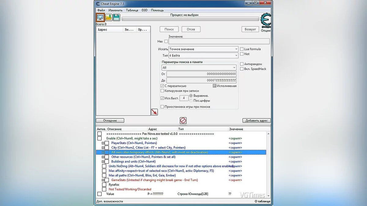Collapse All own cities temporary effects expander

pos(103,152)
